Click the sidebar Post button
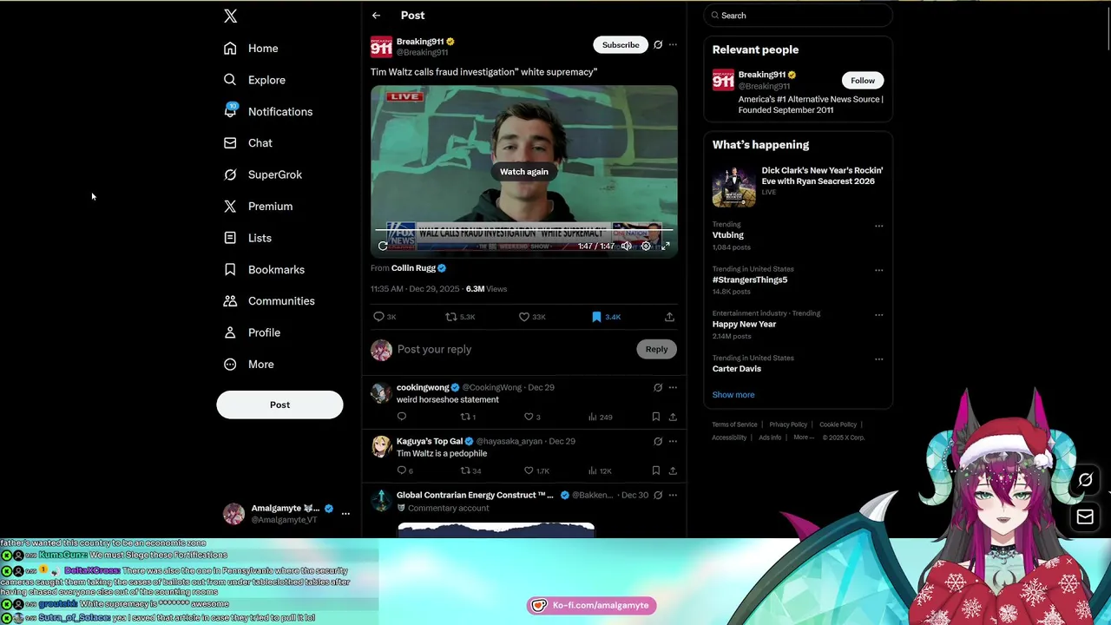Screen dimensions: 1111x625 click(x=279, y=405)
